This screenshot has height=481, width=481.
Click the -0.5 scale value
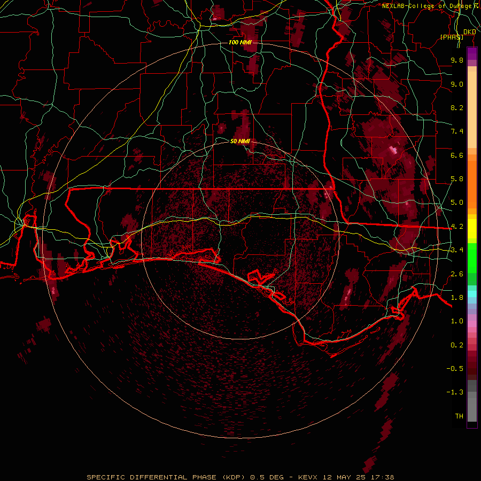pyautogui.click(x=455, y=369)
